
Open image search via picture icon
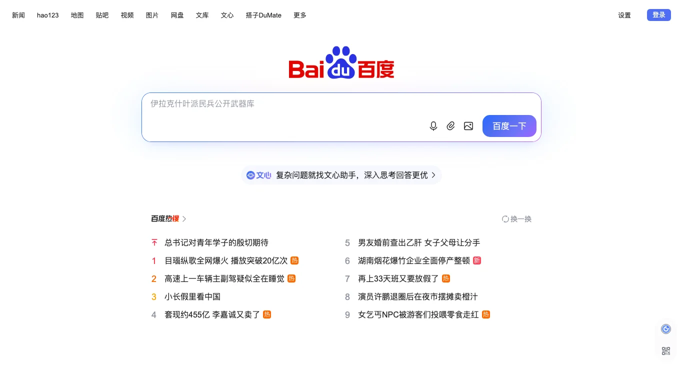(x=468, y=126)
